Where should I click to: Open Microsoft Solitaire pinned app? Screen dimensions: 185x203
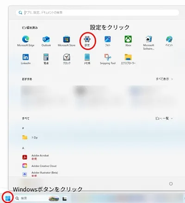tap(148, 43)
